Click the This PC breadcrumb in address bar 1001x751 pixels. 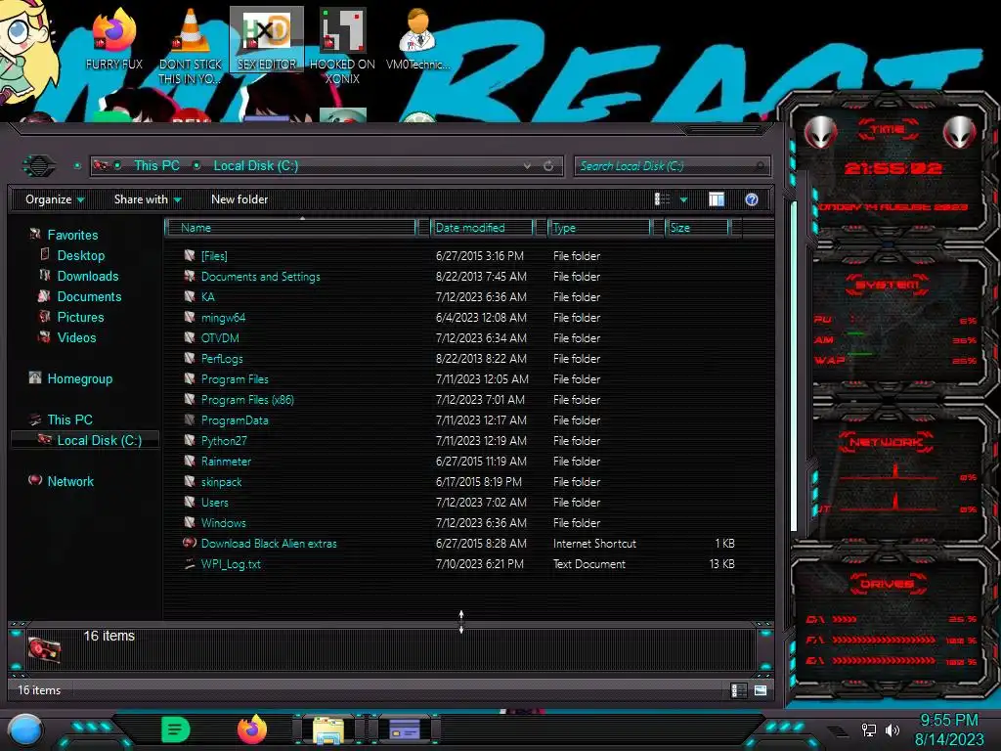[156, 165]
